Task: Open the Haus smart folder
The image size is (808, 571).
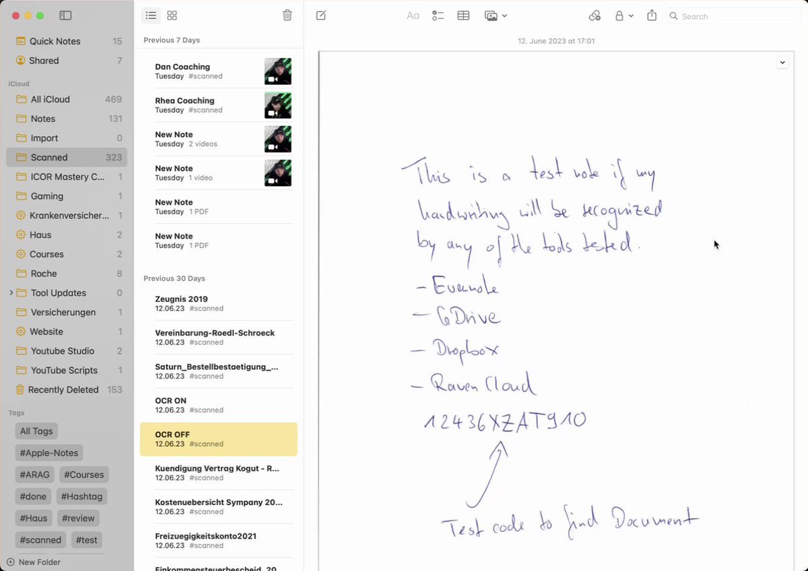Action: (67, 235)
